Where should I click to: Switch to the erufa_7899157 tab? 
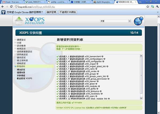coord(35,2)
